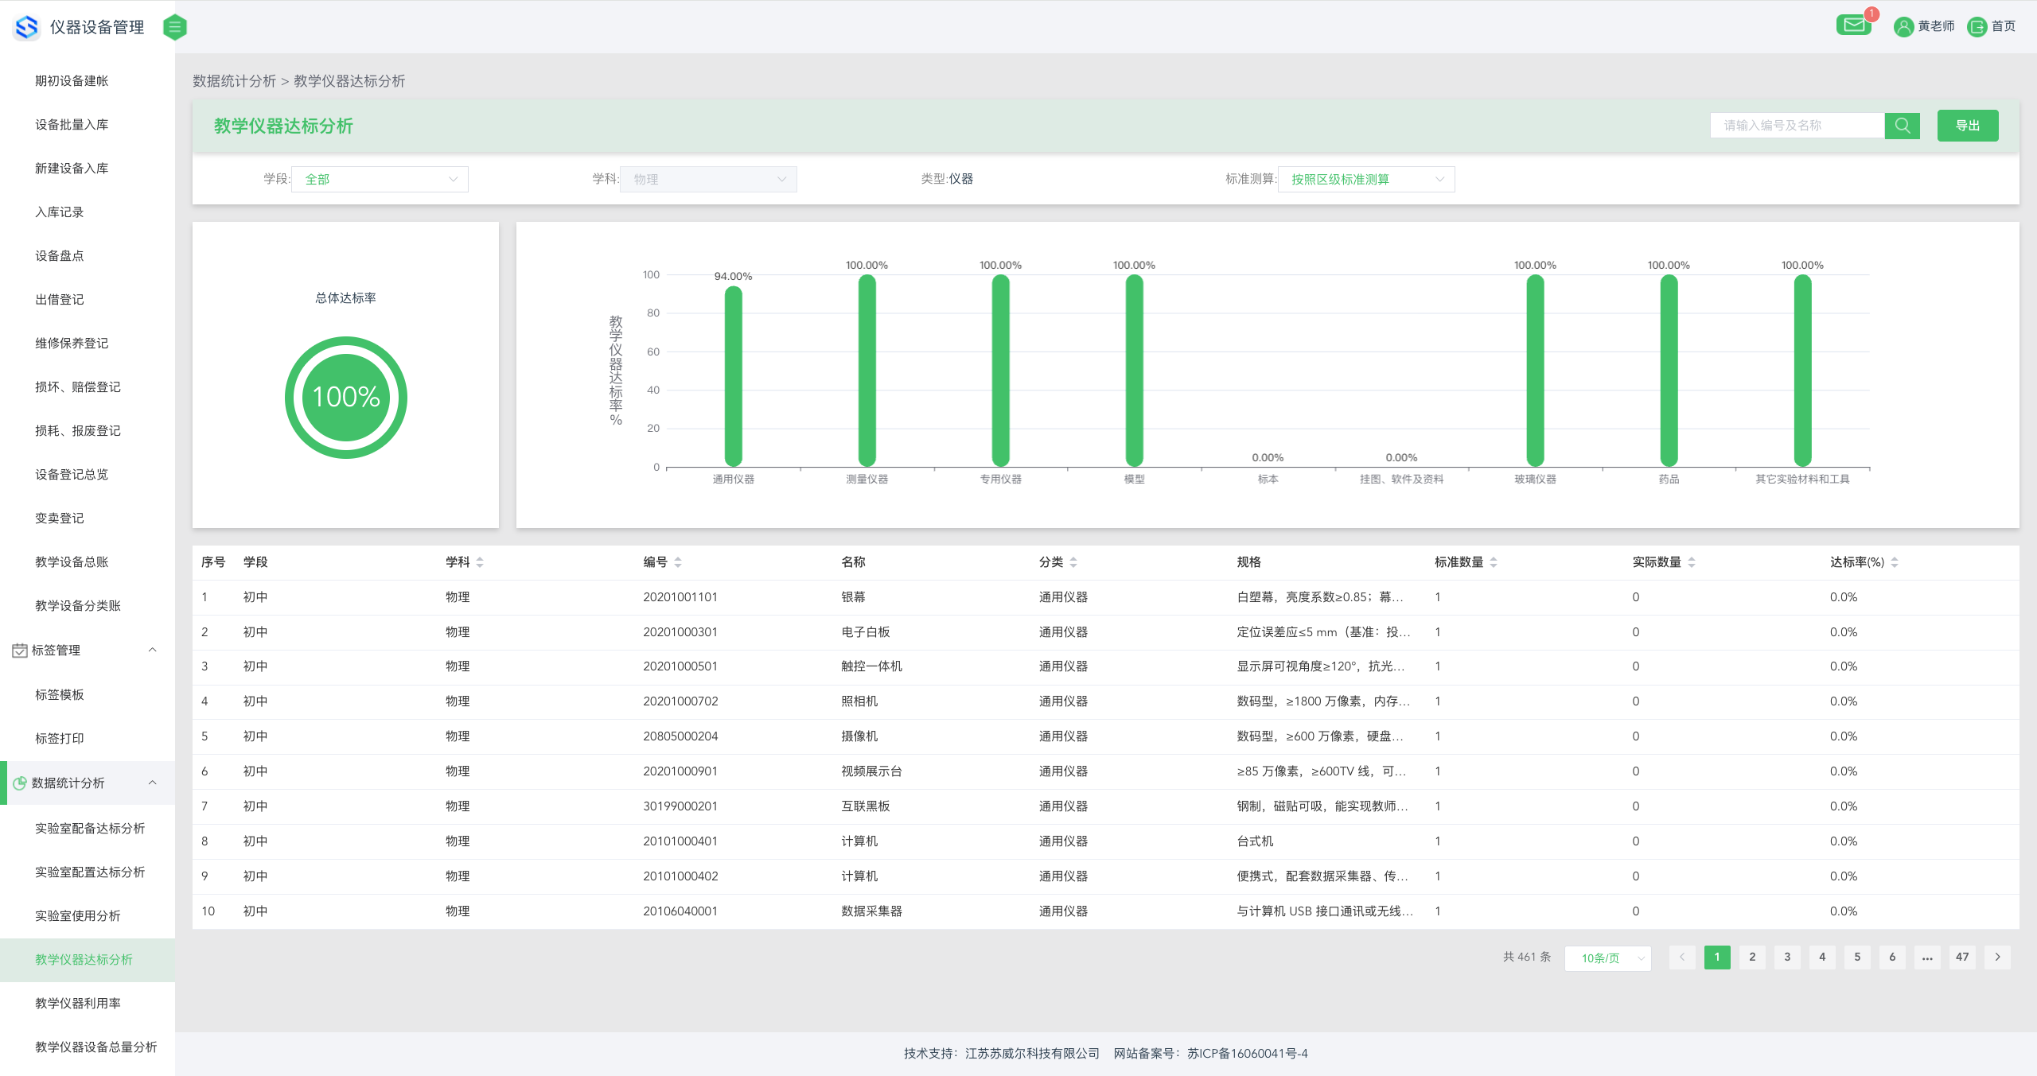Screen dimensions: 2037x1076
Task: Open 实验室使用分析 menu item
Action: 78,915
